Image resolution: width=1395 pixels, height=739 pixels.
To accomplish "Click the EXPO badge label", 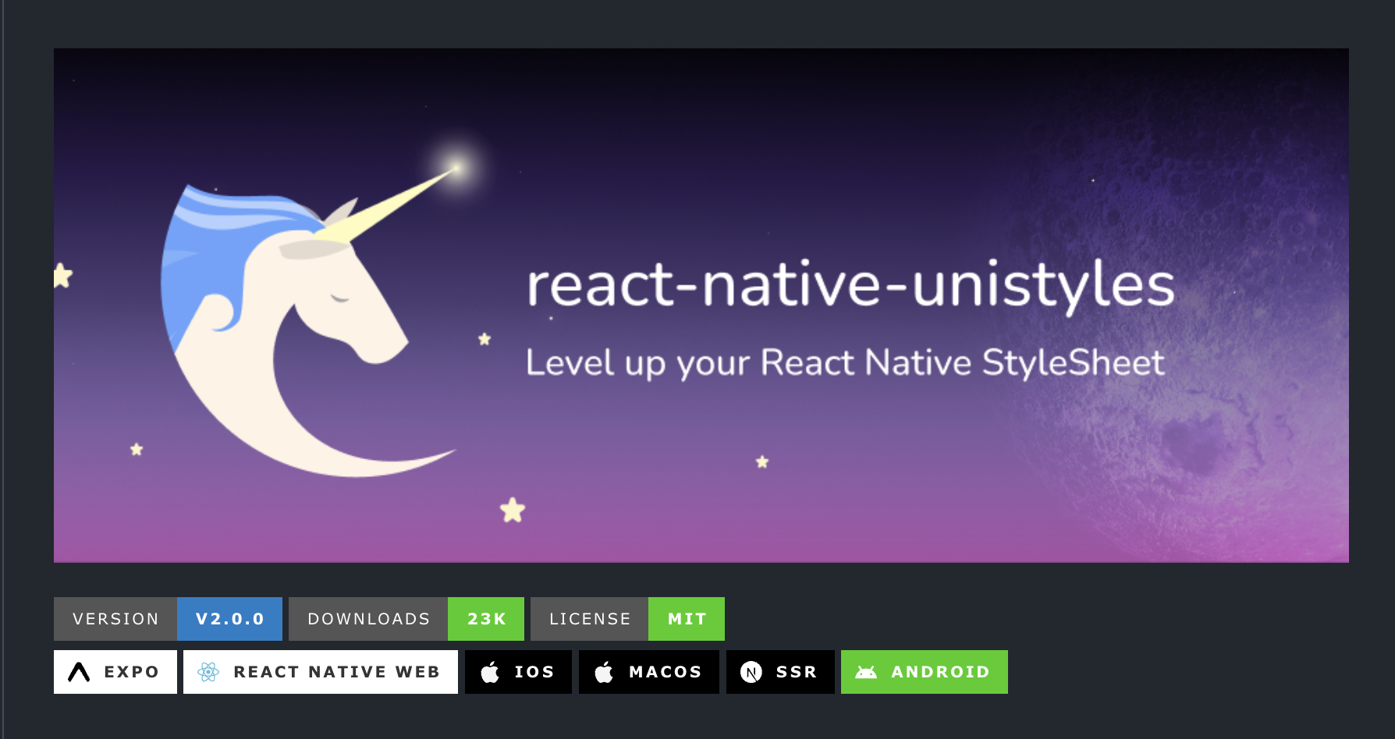I will (x=131, y=672).
